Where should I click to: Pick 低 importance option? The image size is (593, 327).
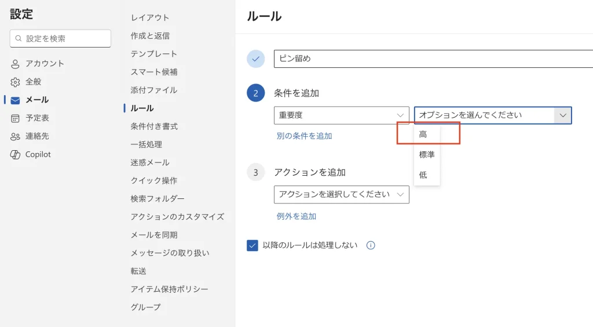(x=423, y=175)
